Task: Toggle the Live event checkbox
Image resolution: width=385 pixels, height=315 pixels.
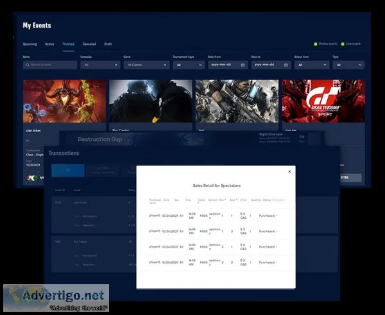Action: (x=343, y=44)
